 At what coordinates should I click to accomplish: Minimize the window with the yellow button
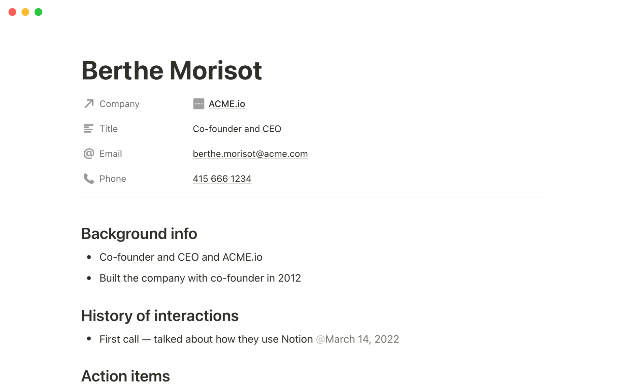click(x=25, y=12)
